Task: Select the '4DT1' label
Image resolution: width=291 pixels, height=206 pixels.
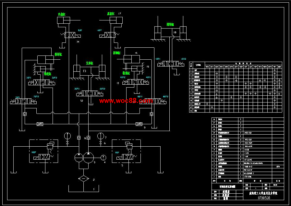Action: 149,78
